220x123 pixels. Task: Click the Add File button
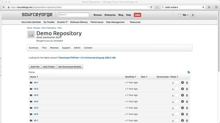click(35, 67)
